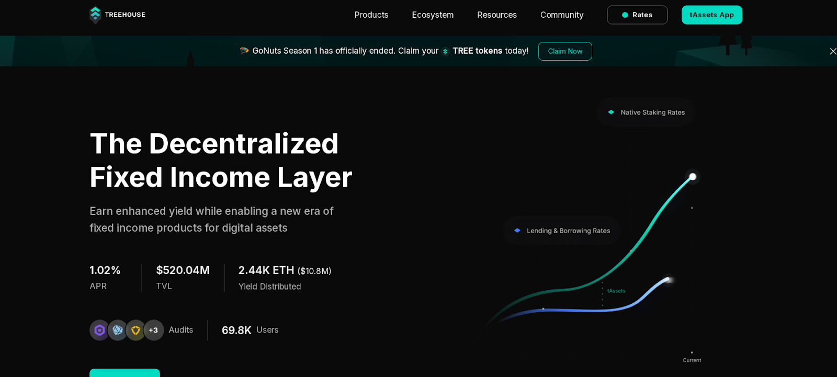The width and height of the screenshot is (837, 377).
Task: Click the acorn icon in the banner
Action: click(244, 51)
